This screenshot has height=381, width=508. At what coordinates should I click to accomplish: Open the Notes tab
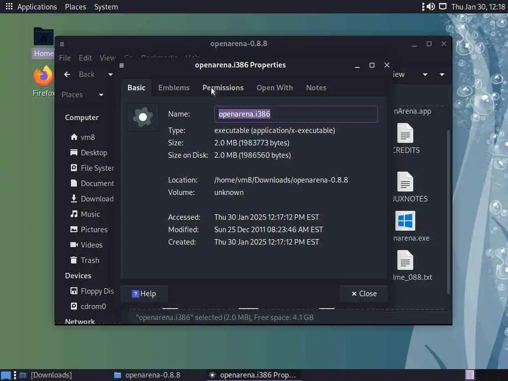point(316,88)
